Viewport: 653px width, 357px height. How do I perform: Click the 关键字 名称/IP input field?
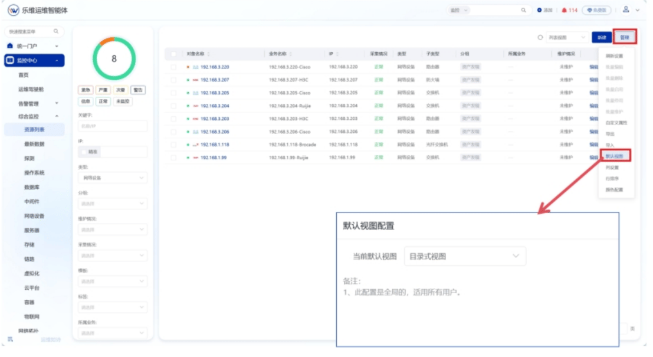(x=113, y=126)
